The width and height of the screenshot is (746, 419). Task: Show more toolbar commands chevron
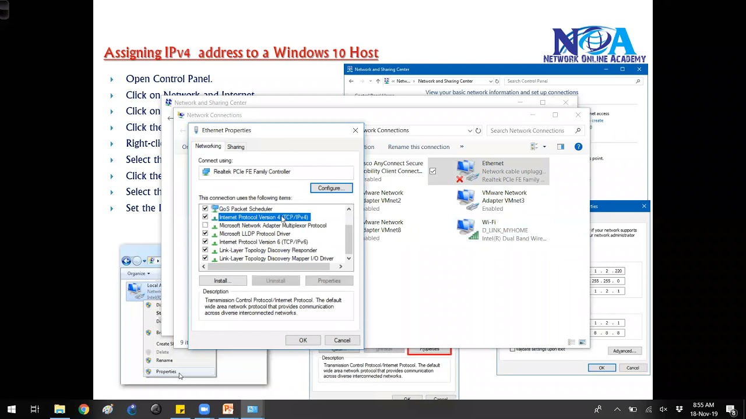point(462,147)
